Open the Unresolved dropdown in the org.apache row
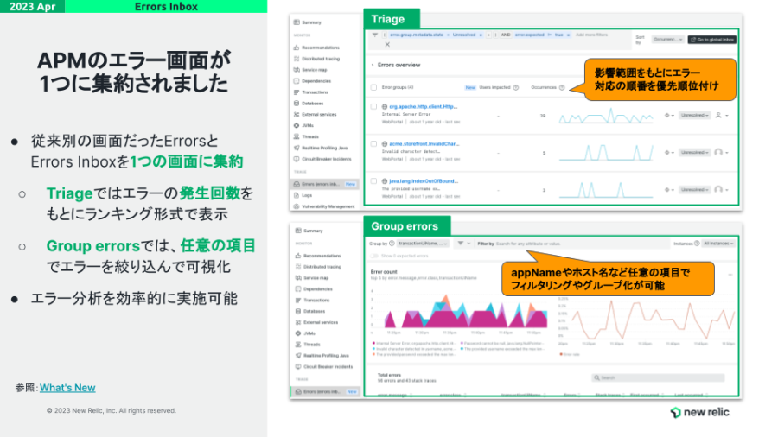This screenshot has width=778, height=437. click(693, 115)
